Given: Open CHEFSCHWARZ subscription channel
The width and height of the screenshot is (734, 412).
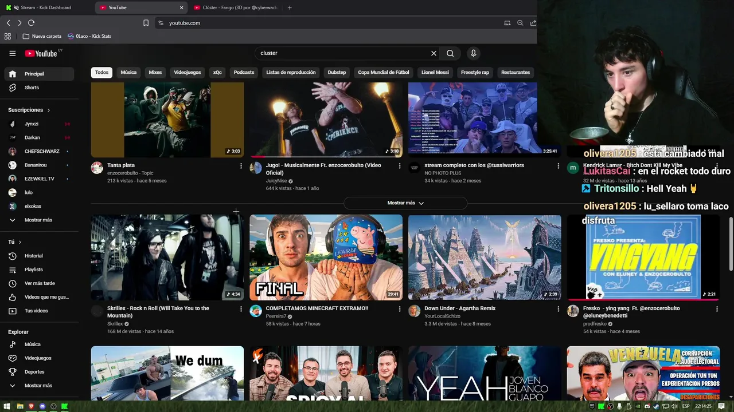Looking at the screenshot, I should pyautogui.click(x=39, y=152).
